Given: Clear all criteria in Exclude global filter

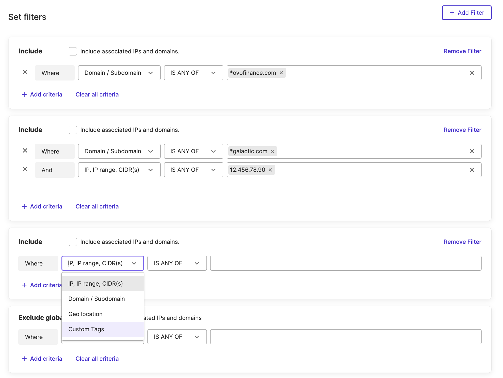Looking at the screenshot, I should pos(97,359).
